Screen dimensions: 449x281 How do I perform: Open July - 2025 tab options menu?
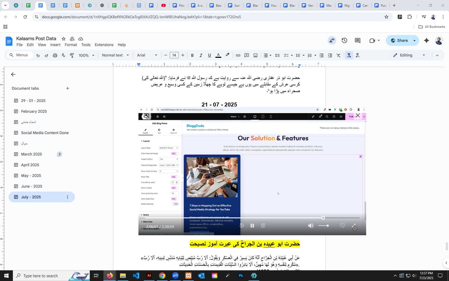click(68, 197)
